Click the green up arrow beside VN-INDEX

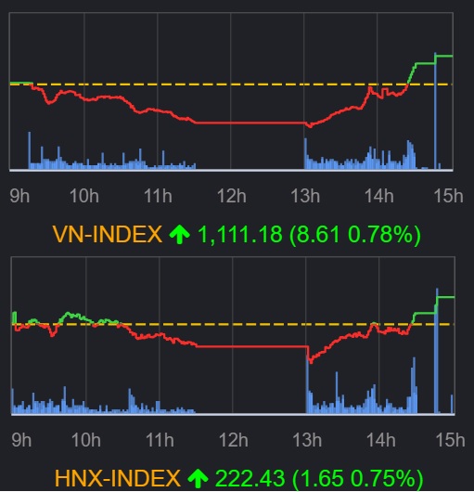180,234
